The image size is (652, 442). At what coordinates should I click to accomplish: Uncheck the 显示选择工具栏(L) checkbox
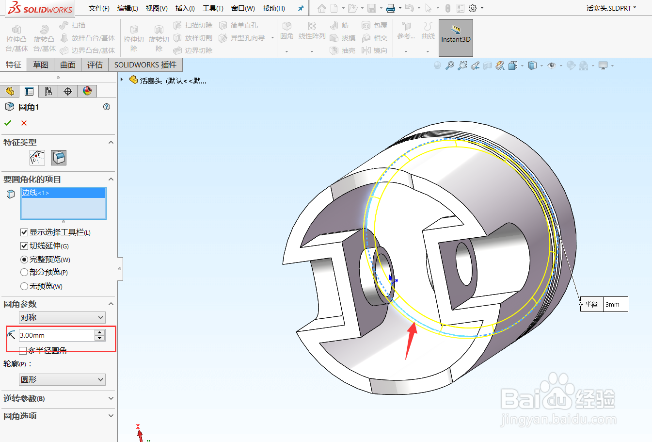tap(24, 232)
